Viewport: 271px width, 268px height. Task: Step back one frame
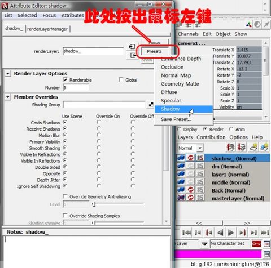coord(198,233)
